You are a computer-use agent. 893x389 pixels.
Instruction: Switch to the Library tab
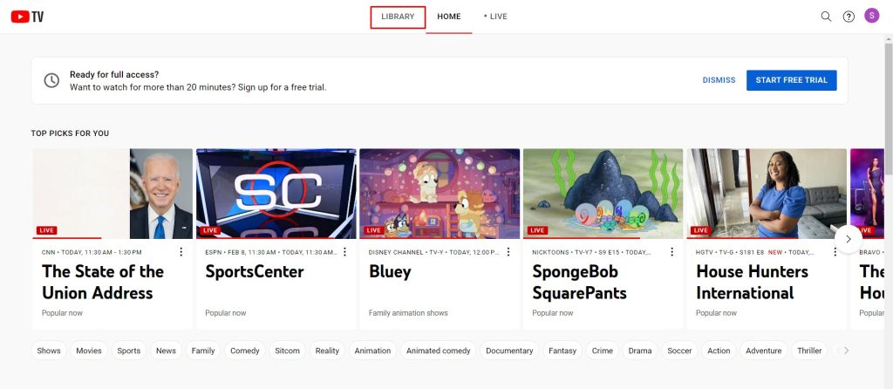tap(398, 17)
